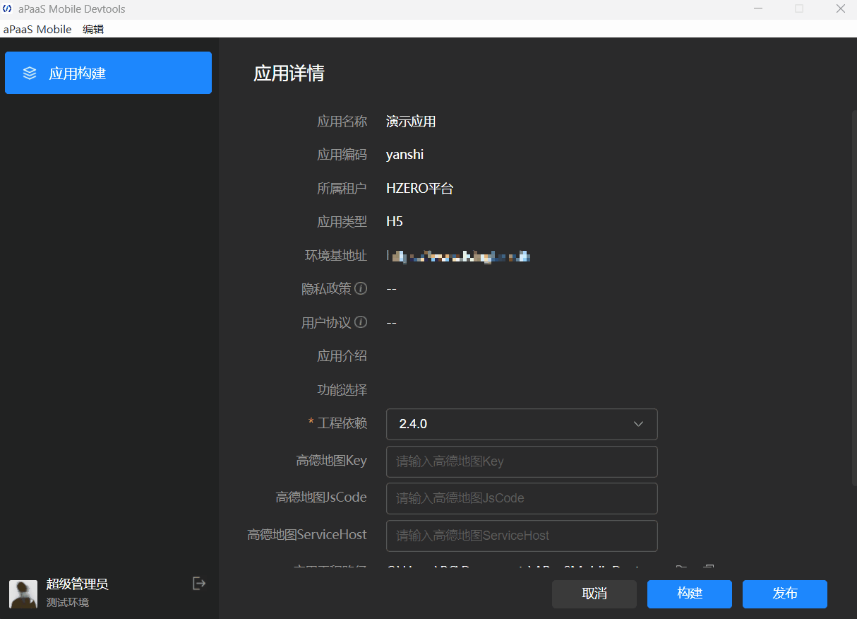Click the 测试环境 environment label

coord(68,603)
